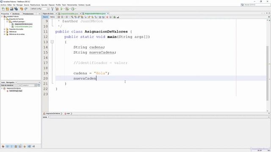271x152 pixels.
Task: Open the Run project arrow dropdown
Action: pyautogui.click(x=64, y=9)
